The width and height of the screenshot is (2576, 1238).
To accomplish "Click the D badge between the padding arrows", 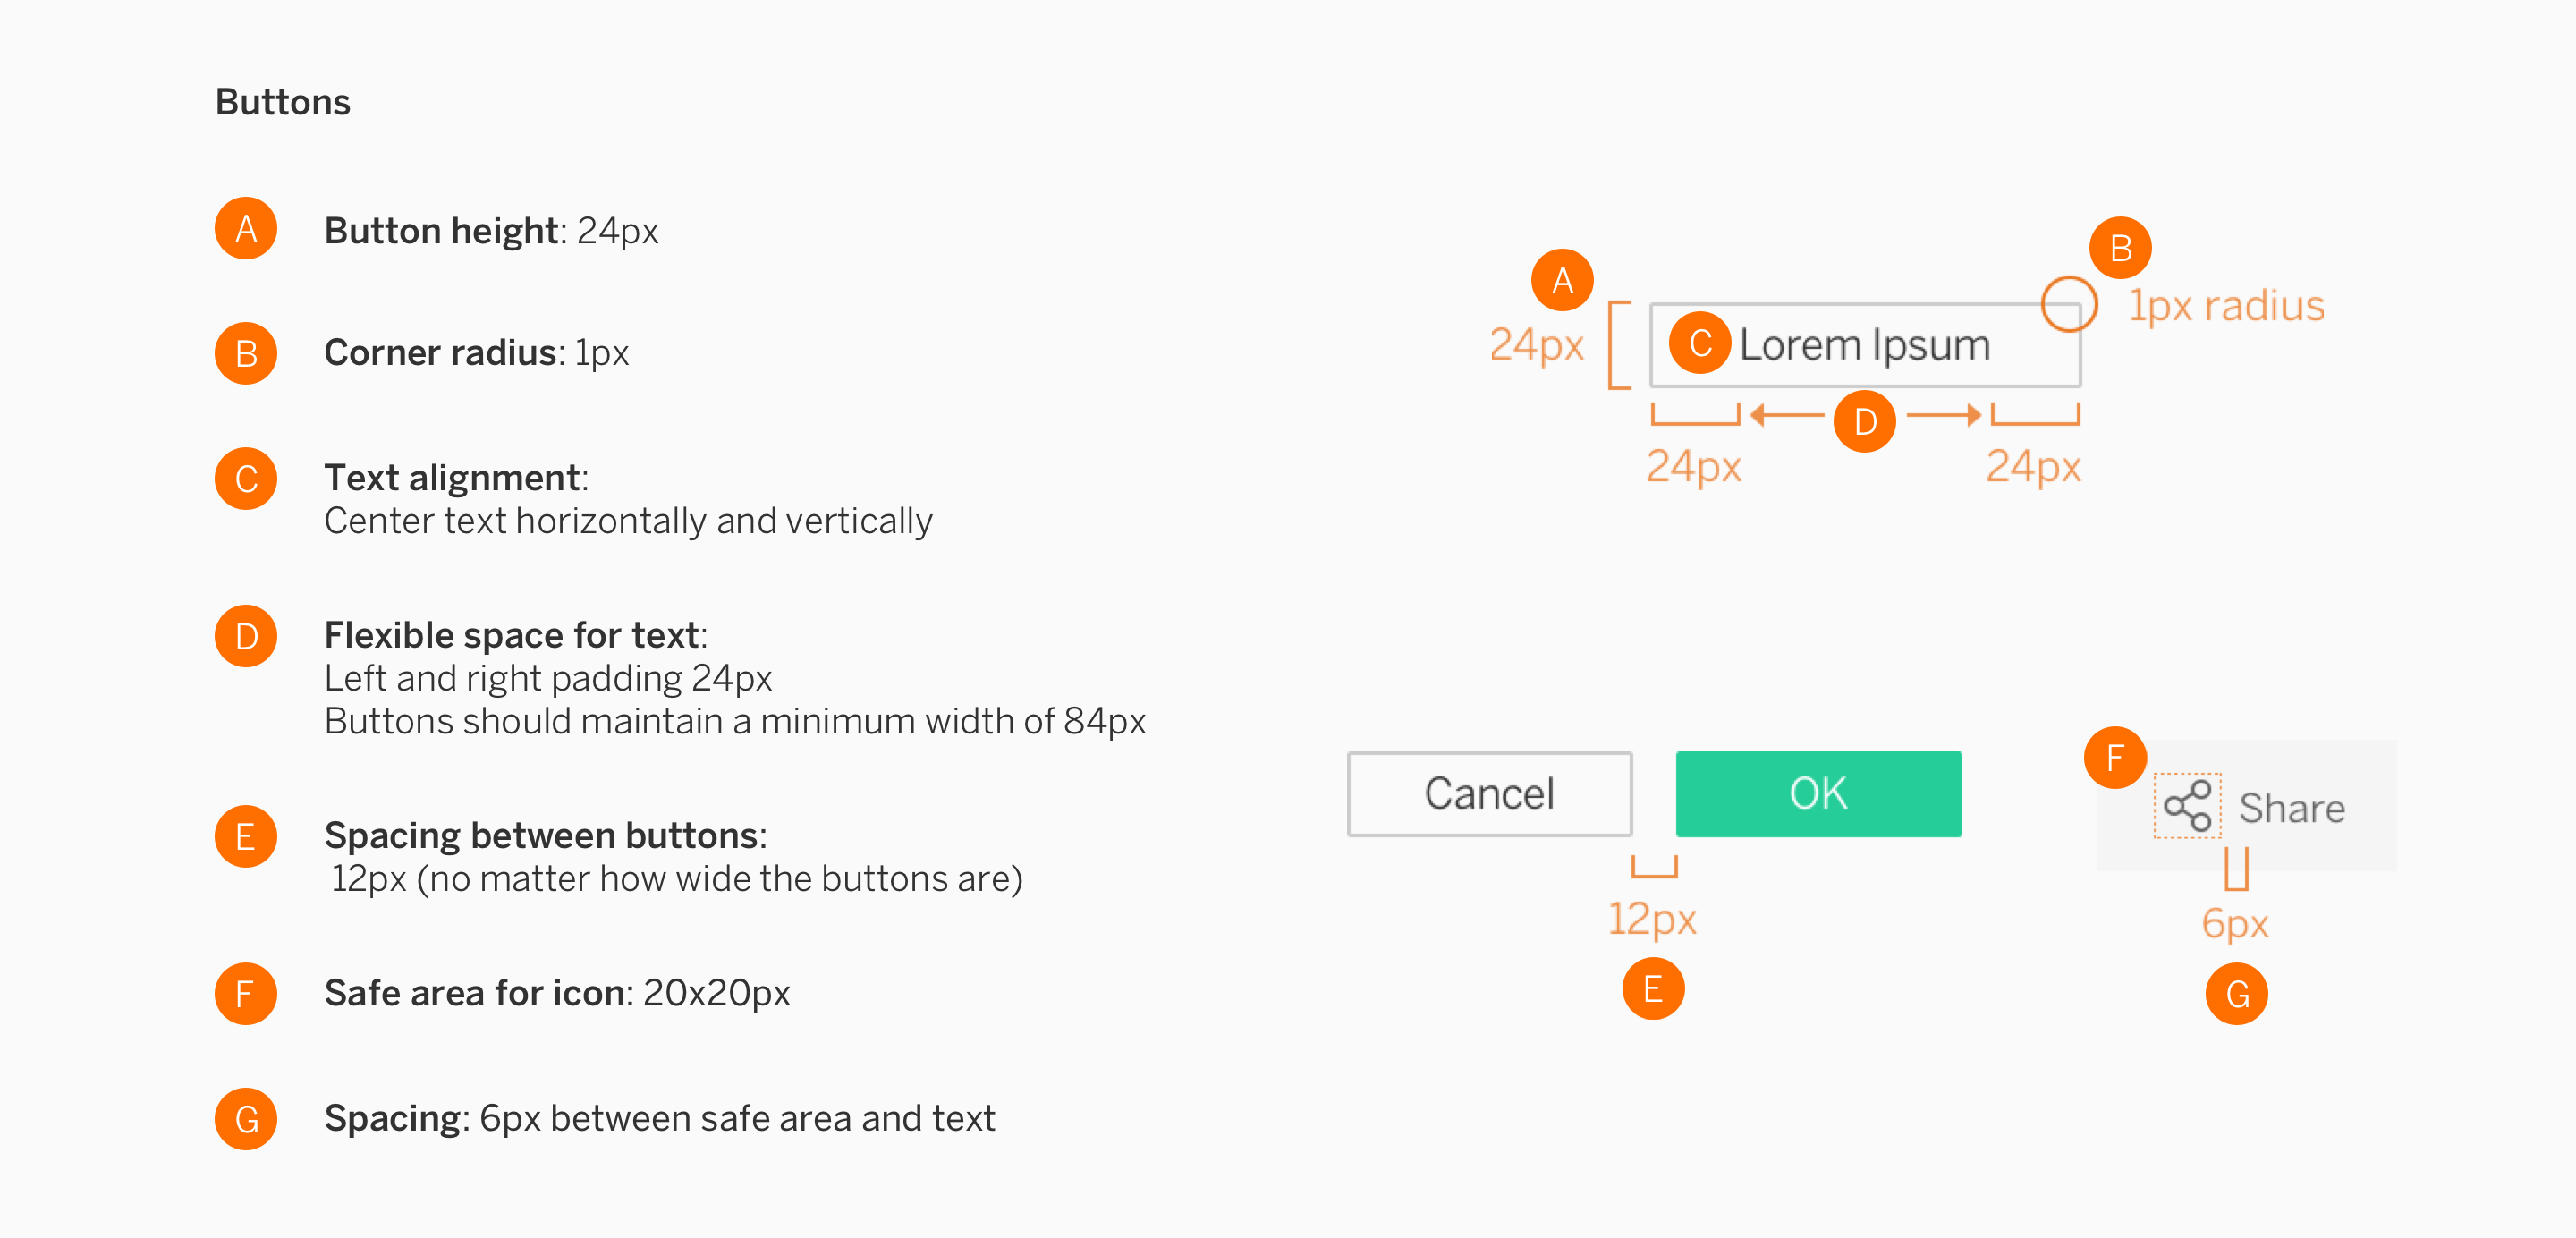I will click(1864, 421).
